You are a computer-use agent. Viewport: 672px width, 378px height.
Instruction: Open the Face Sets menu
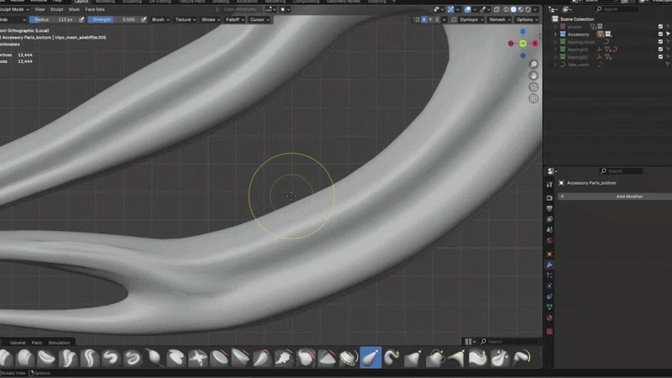(95, 9)
